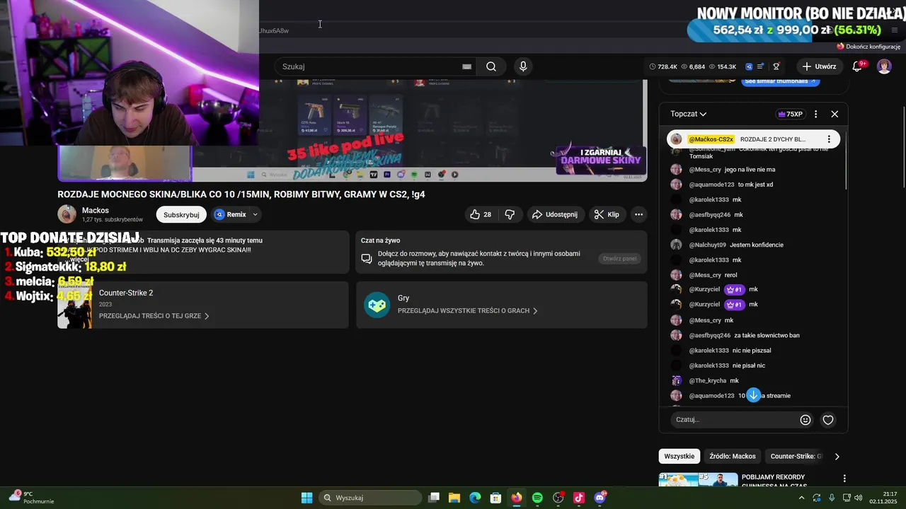Open Spotify from taskbar
Viewport: 906px width, 509px height.
click(537, 498)
